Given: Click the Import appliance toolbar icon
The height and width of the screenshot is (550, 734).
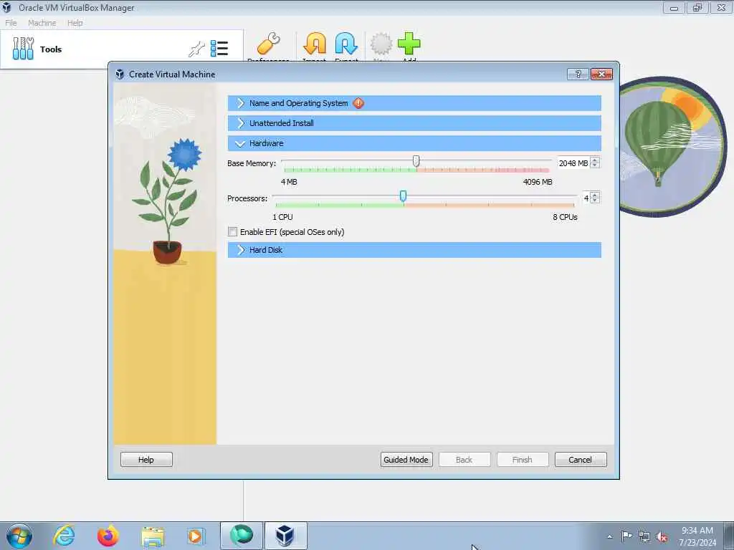Looking at the screenshot, I should 315,44.
